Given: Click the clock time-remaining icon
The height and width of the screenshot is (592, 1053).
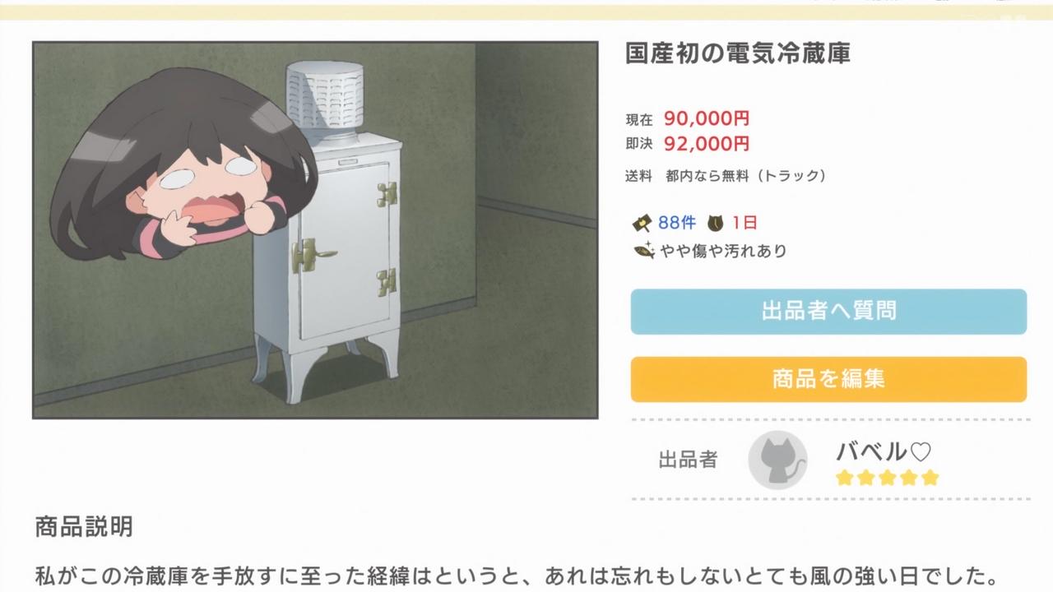Looking at the screenshot, I should (x=716, y=223).
